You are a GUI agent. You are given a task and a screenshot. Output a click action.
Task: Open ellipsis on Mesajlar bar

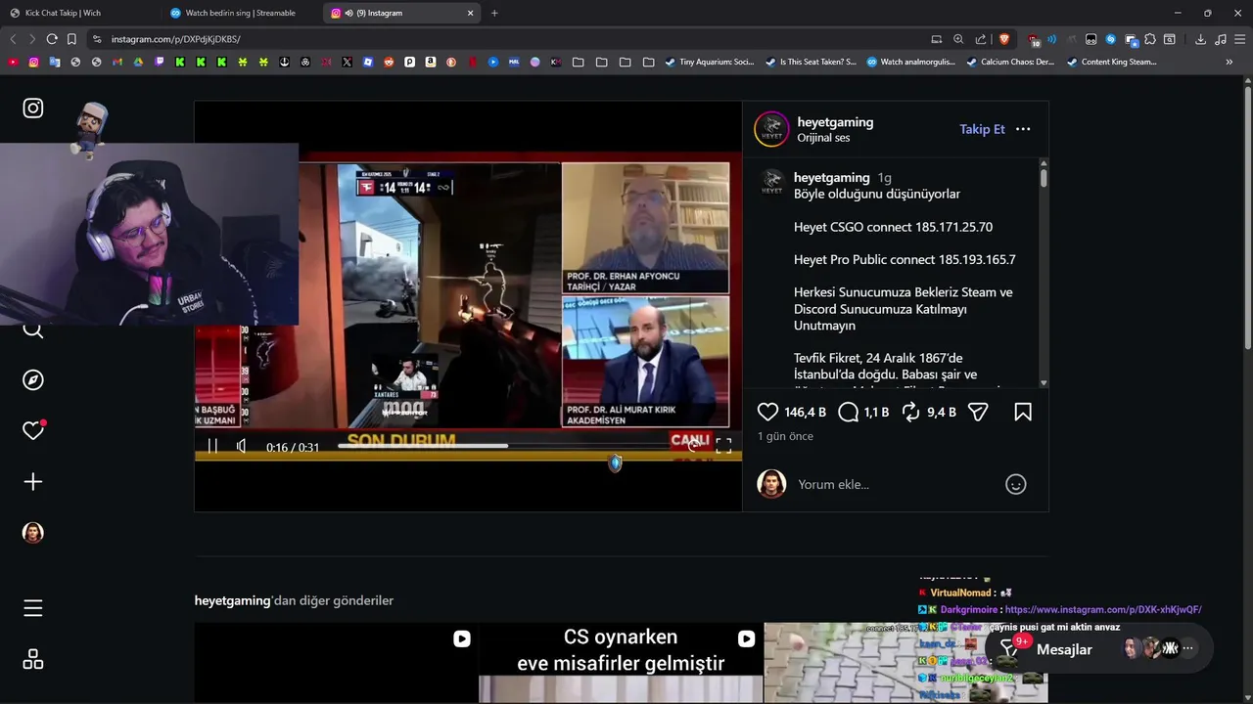click(1187, 648)
